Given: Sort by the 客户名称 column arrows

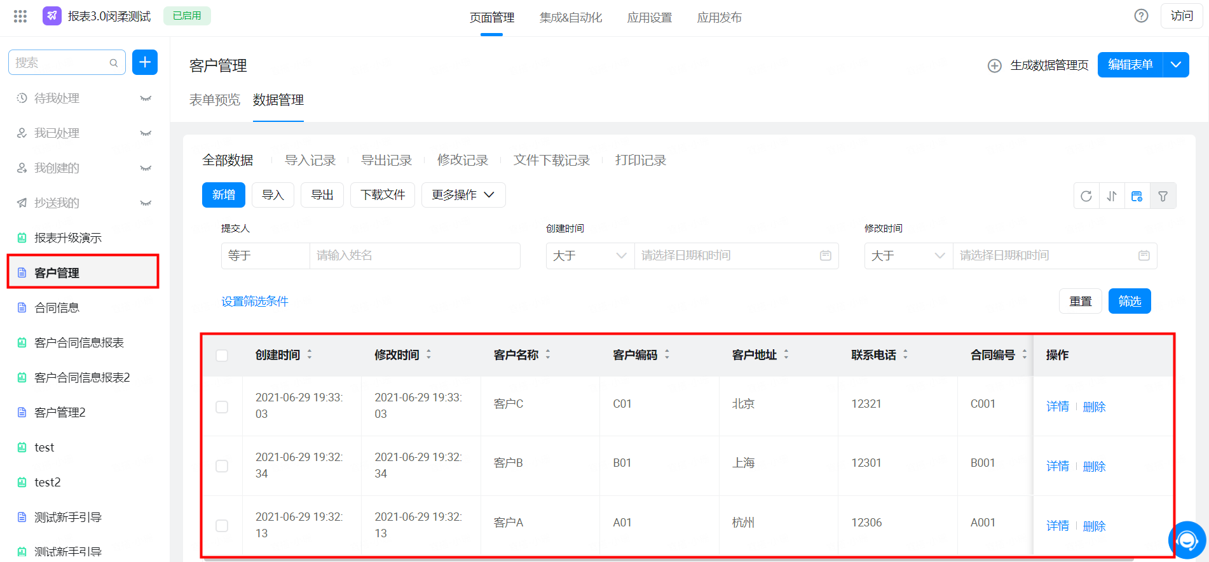Looking at the screenshot, I should 548,355.
